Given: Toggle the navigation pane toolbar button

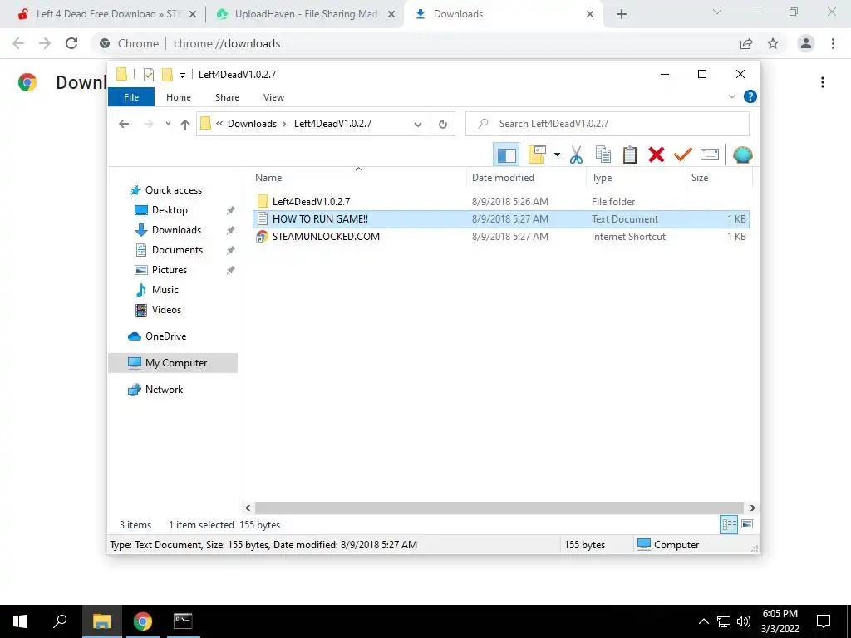Looking at the screenshot, I should [506, 155].
